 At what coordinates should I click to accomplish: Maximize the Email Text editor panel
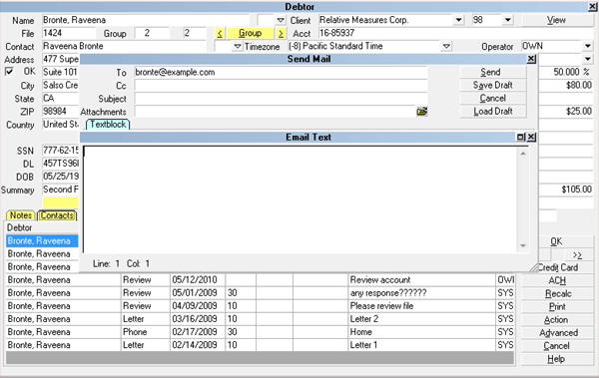[521, 137]
